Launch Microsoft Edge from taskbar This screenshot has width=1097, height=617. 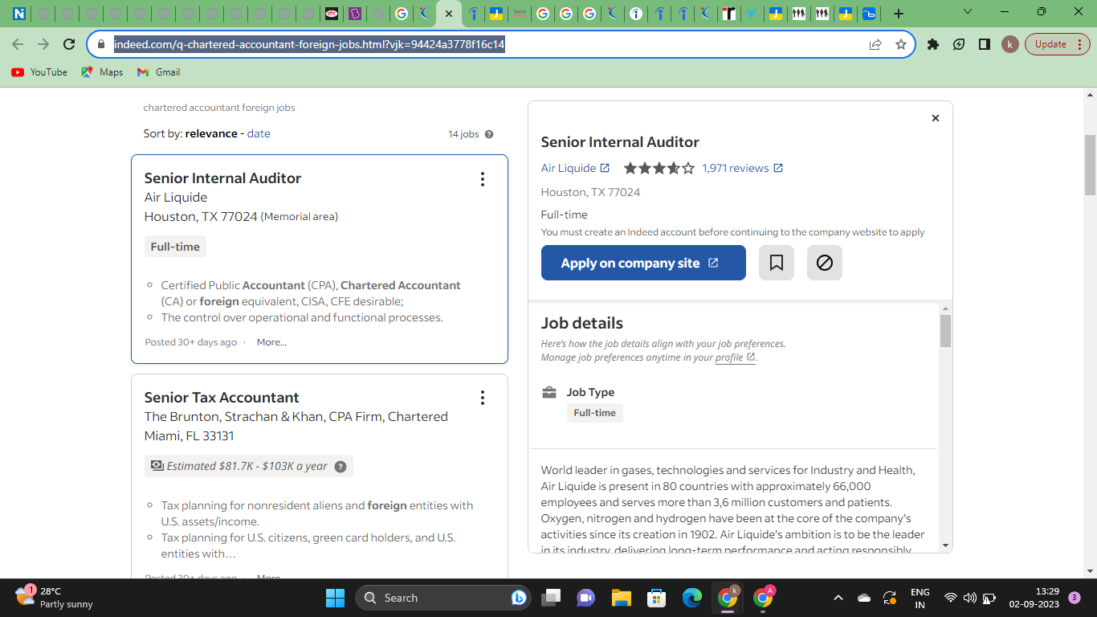pos(692,598)
